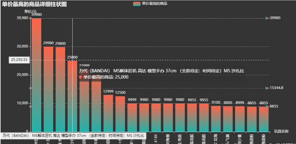Click the start circle of the 15344.8 average line

click(x=30, y=88)
